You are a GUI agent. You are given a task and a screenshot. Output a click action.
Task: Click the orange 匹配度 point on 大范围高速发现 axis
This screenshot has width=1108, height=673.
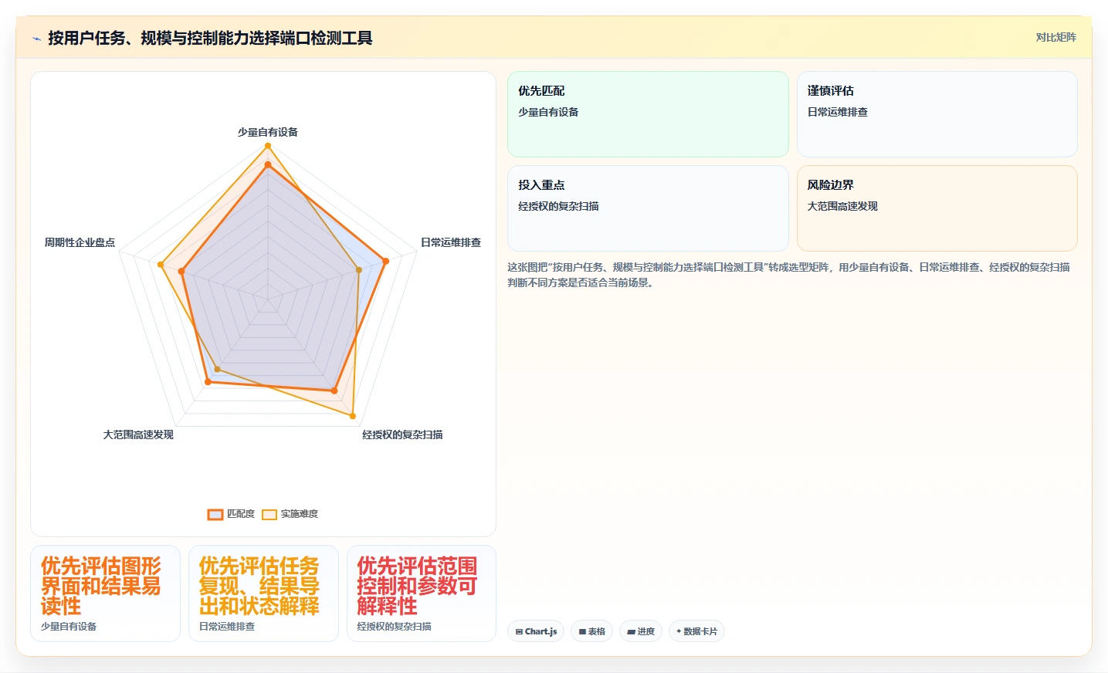pyautogui.click(x=208, y=382)
